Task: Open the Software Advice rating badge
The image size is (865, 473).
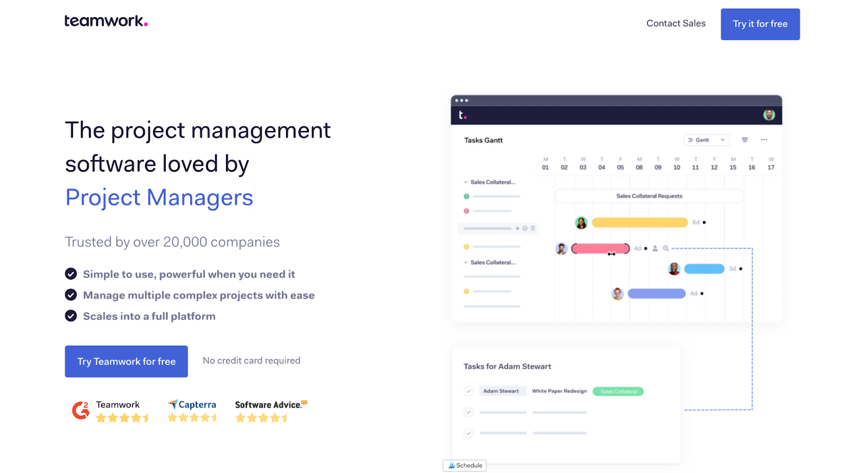Action: pyautogui.click(x=271, y=411)
